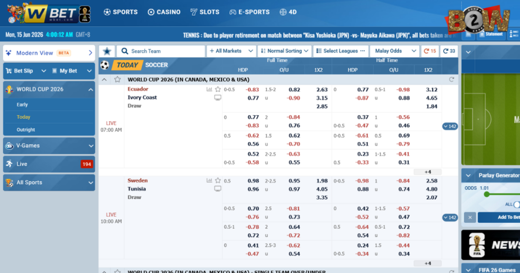520x273 pixels.
Task: Click the 15-second auto refresh button
Action: [430, 51]
